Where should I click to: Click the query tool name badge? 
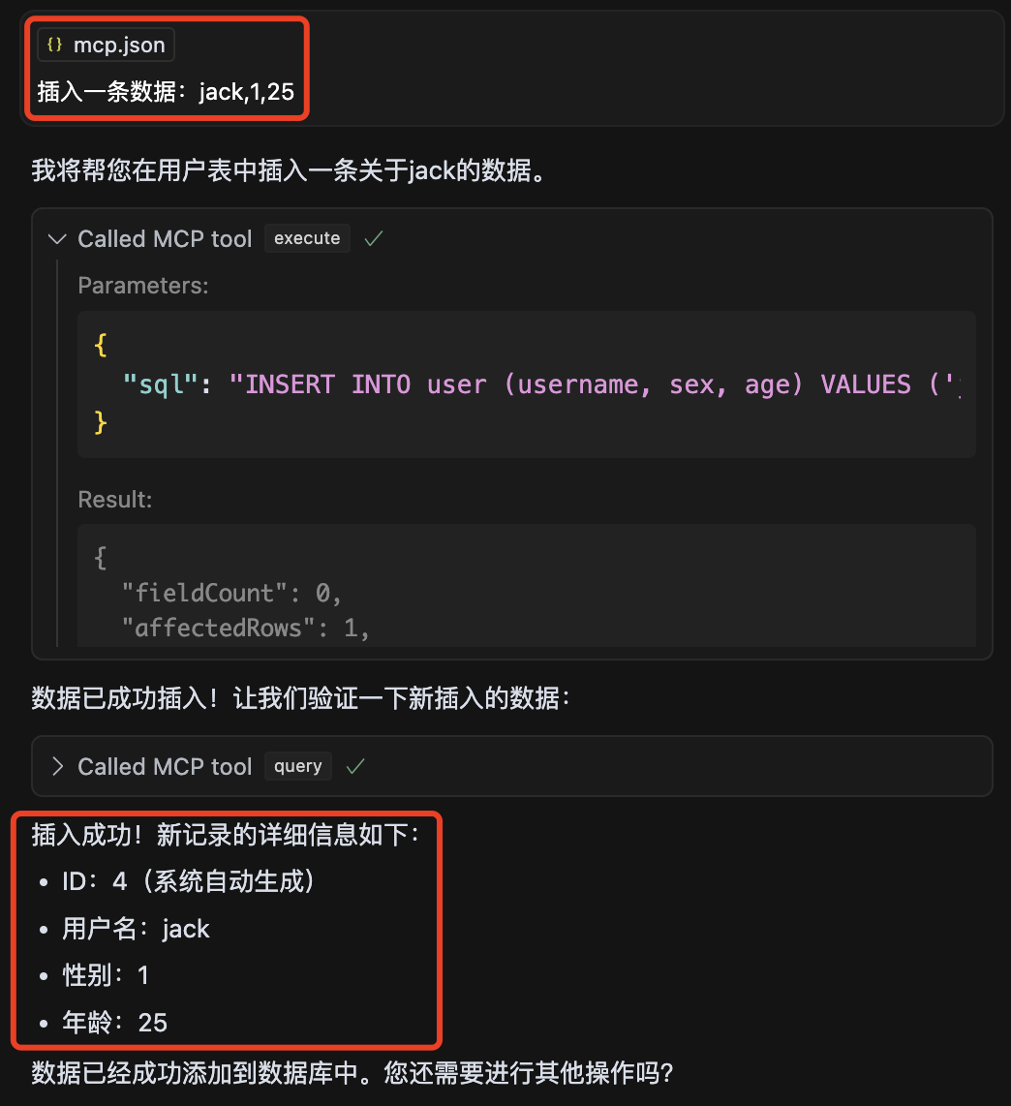(297, 766)
